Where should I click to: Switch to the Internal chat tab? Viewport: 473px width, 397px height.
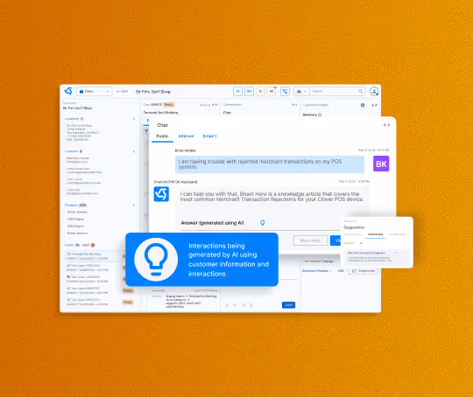click(186, 136)
